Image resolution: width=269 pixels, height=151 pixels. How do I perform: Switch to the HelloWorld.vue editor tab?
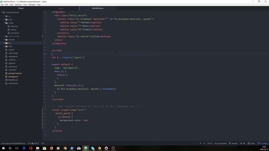(98, 8)
